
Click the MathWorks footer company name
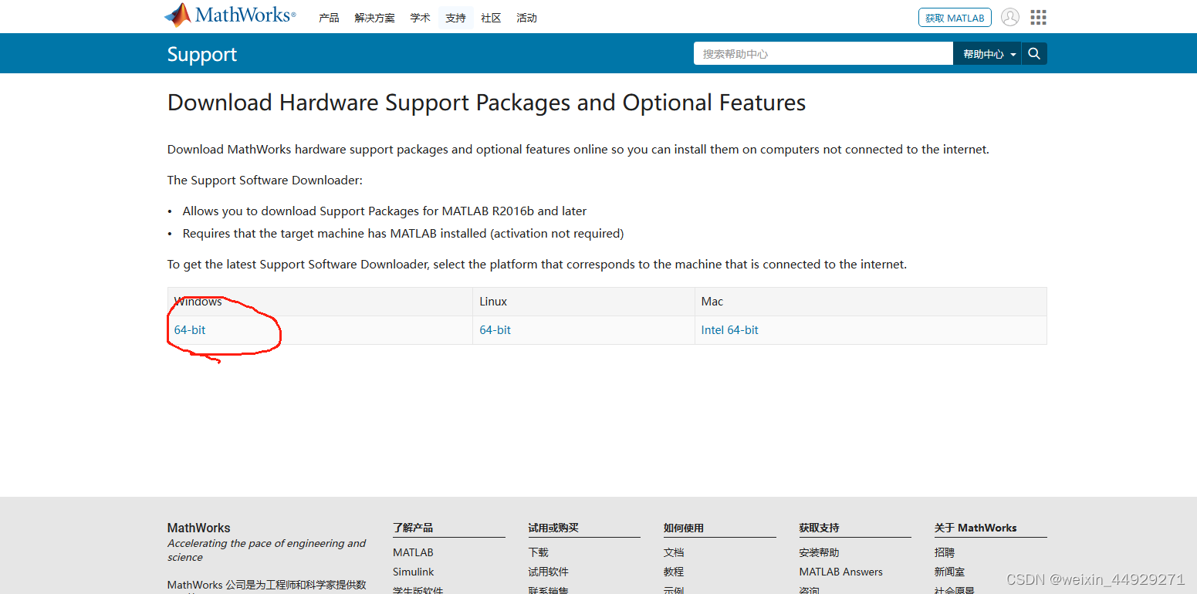pos(198,528)
